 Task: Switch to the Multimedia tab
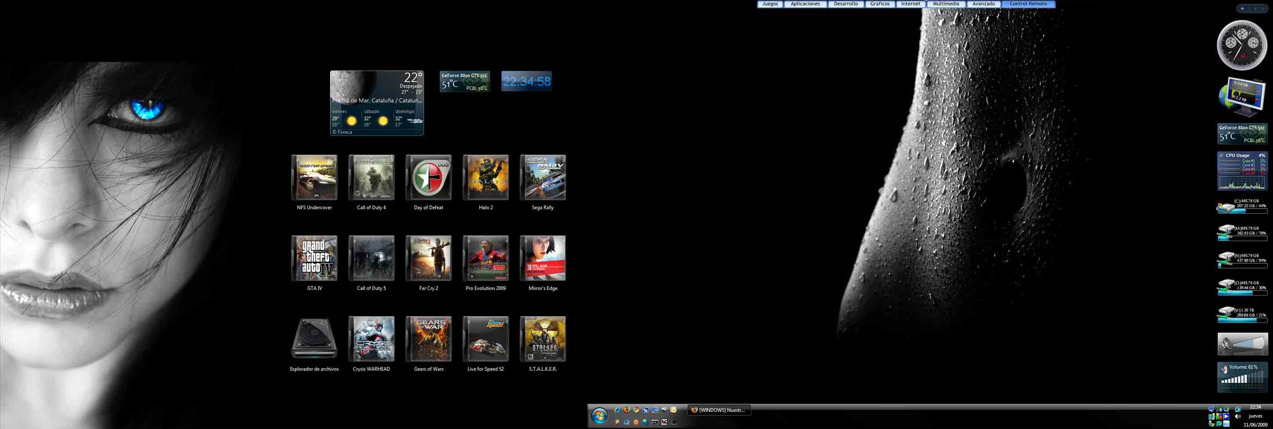[x=946, y=4]
